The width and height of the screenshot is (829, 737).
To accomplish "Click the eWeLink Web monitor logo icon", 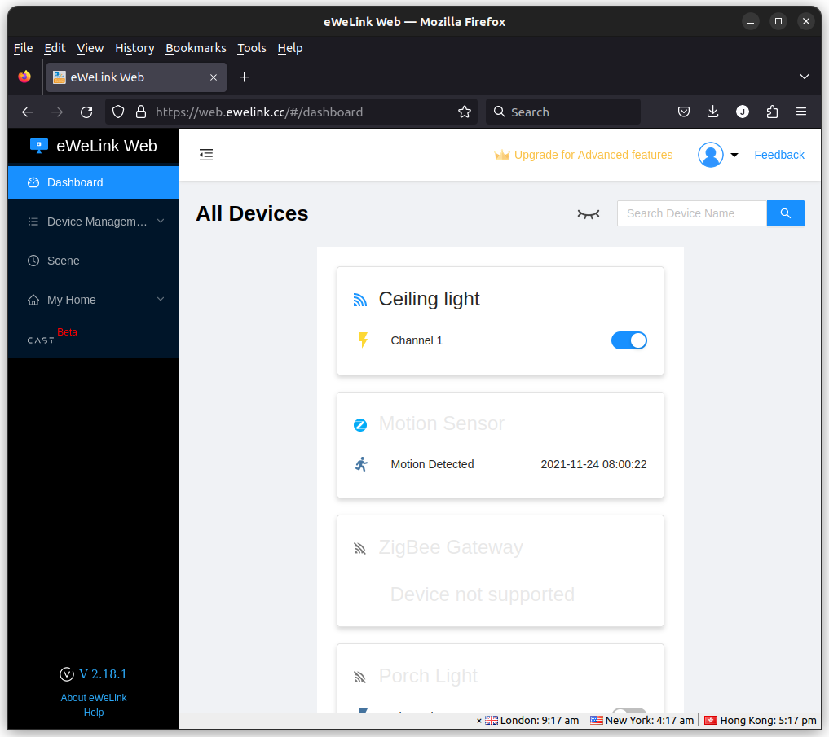I will [39, 146].
